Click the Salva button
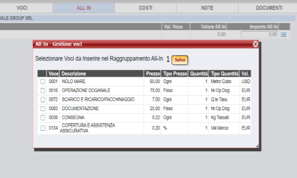The width and height of the screenshot is (297, 178). (x=180, y=60)
